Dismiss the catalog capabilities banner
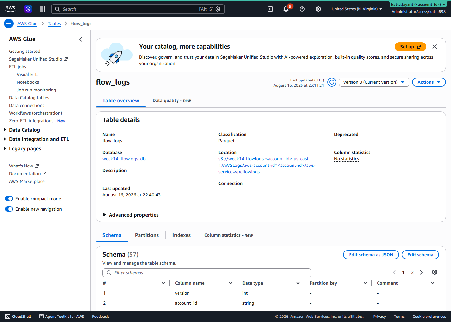 click(435, 47)
